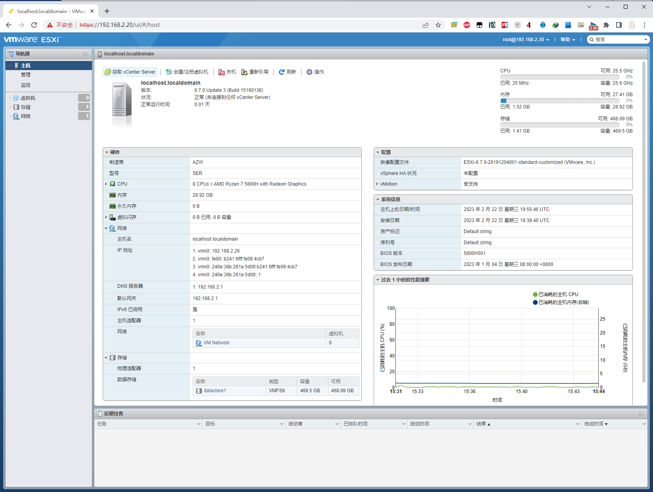The height and width of the screenshot is (492, 653).
Task: Expand the CPU hardware row
Action: tap(106, 184)
